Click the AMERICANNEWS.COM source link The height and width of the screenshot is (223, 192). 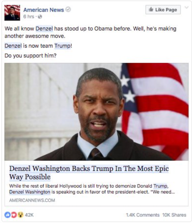[32, 200]
